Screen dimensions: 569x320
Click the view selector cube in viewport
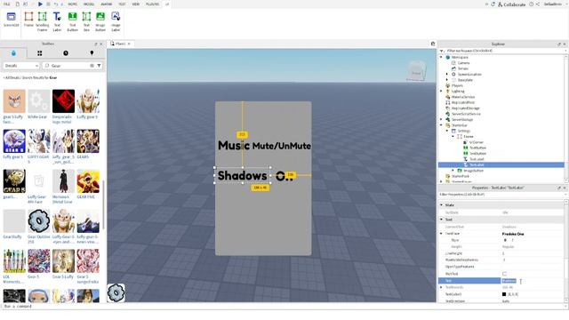click(x=416, y=71)
